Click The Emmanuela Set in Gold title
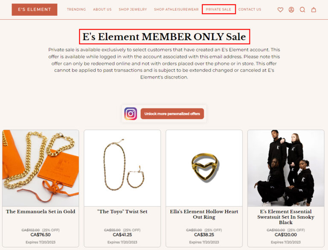Viewport: 328px width, 250px height. pos(41,212)
